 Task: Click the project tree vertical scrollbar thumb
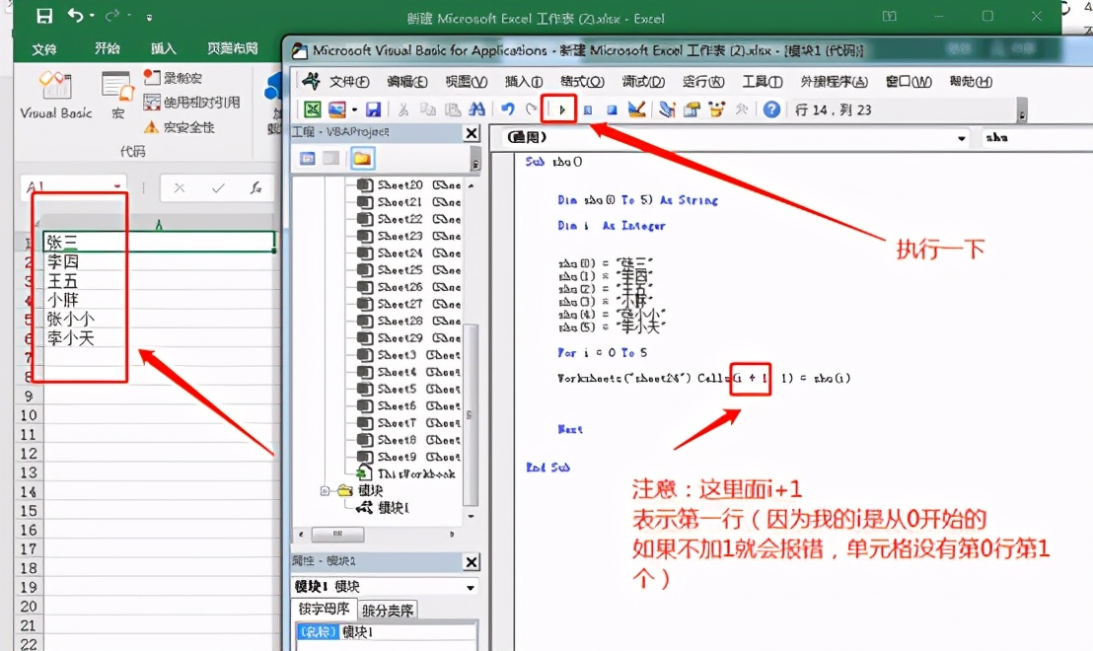click(471, 414)
